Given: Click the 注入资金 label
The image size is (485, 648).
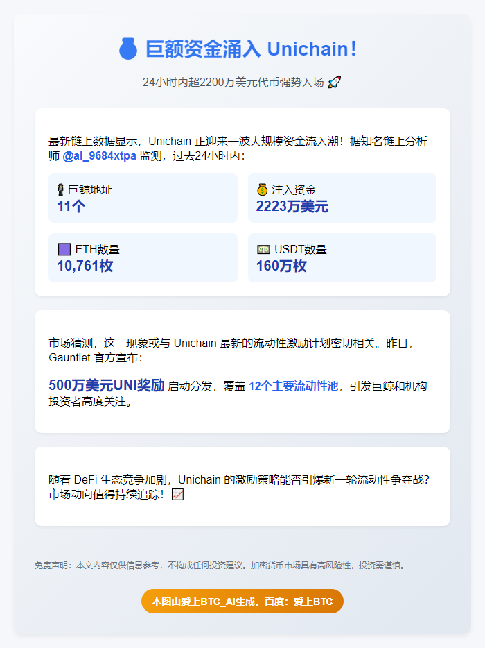Looking at the screenshot, I should click(x=294, y=189).
